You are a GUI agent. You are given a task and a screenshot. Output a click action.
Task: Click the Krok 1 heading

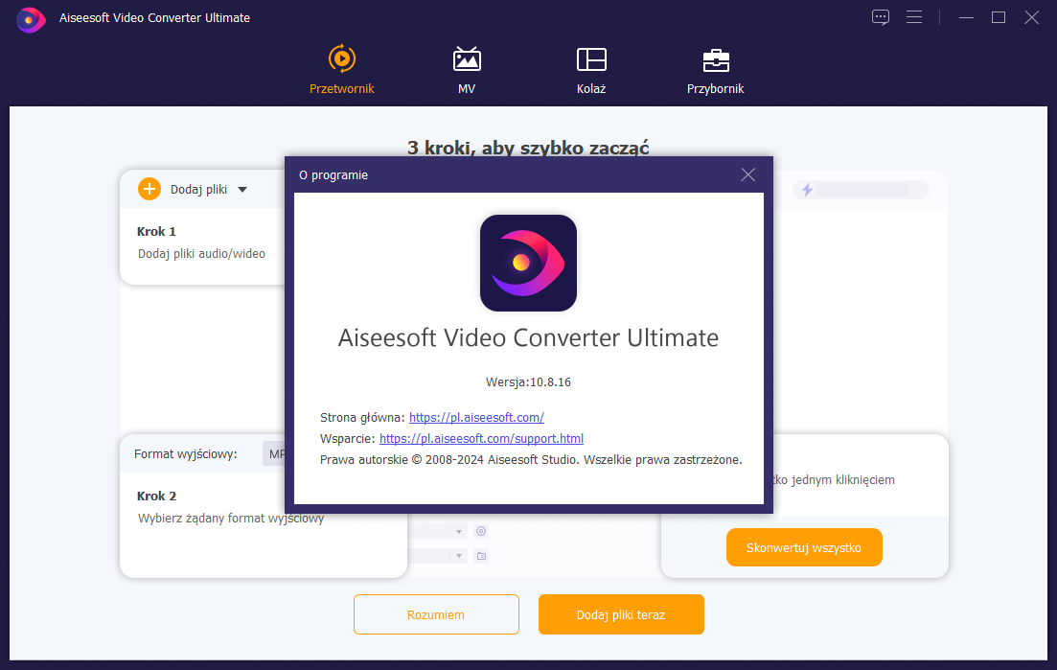[156, 231]
